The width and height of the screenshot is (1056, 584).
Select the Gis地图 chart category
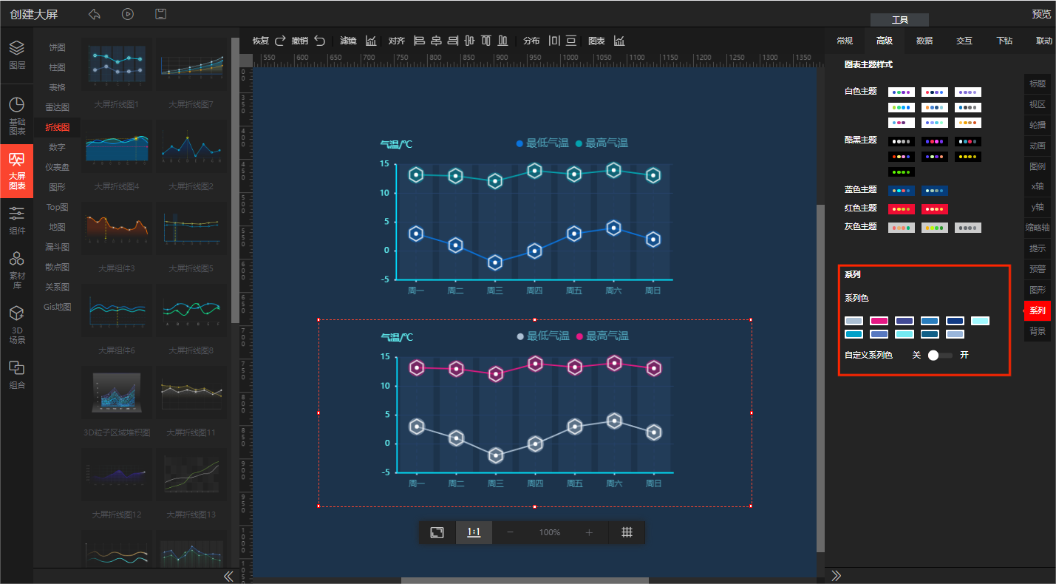(58, 307)
